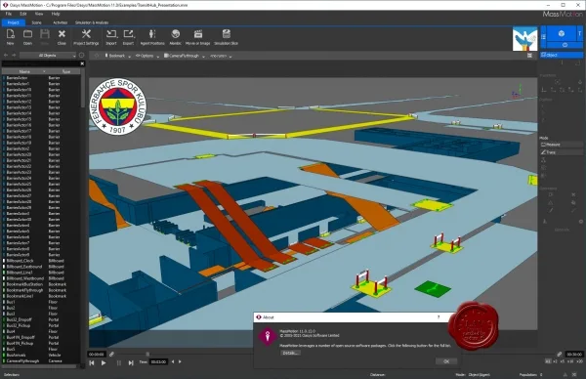This screenshot has width=586, height=379.
Task: Click the Close project X icon
Action: click(62, 34)
